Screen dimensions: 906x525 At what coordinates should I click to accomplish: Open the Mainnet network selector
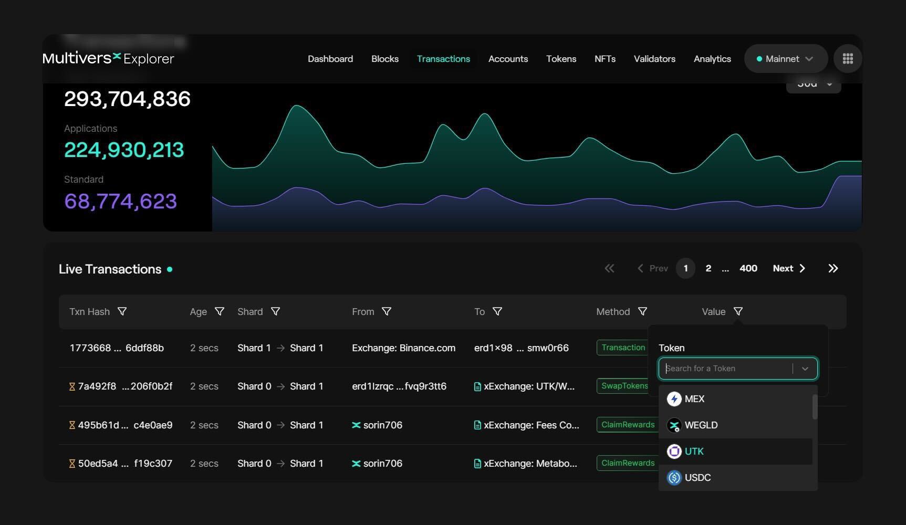[785, 58]
